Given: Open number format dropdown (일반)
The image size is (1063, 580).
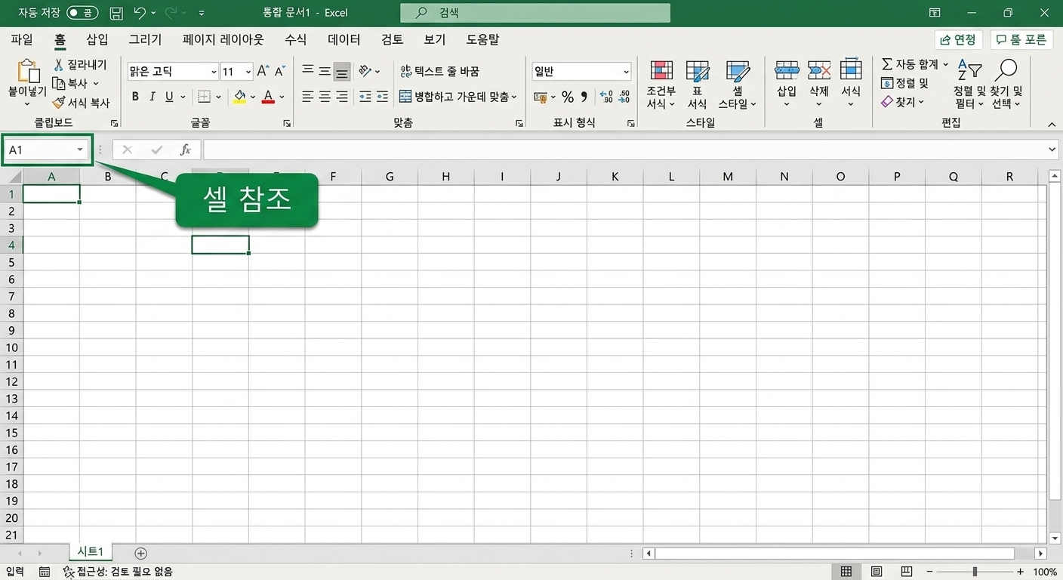Looking at the screenshot, I should pyautogui.click(x=626, y=72).
